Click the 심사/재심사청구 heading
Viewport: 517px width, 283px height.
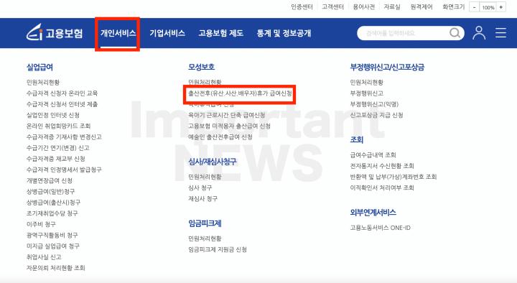(213, 162)
